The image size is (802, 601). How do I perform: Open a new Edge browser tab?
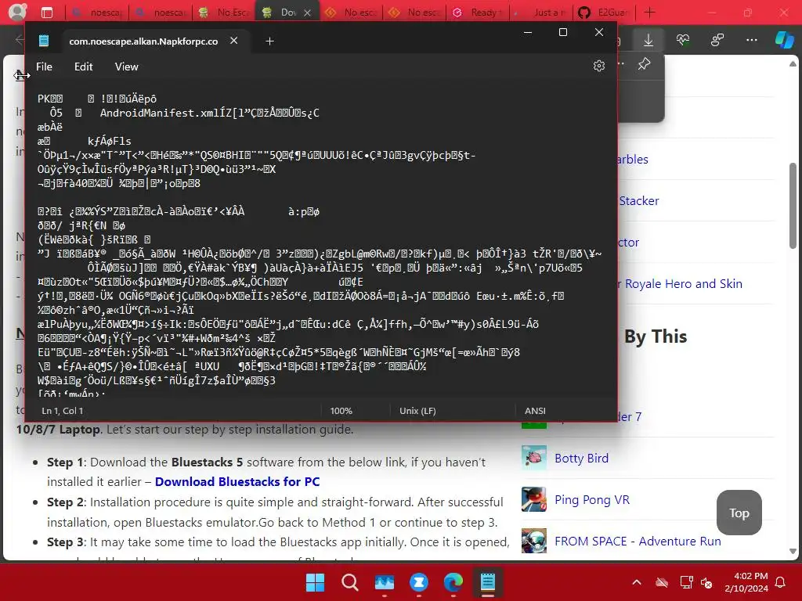[649, 13]
